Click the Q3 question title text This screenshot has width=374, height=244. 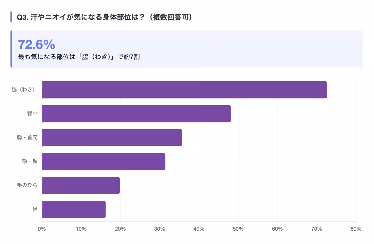(104, 17)
